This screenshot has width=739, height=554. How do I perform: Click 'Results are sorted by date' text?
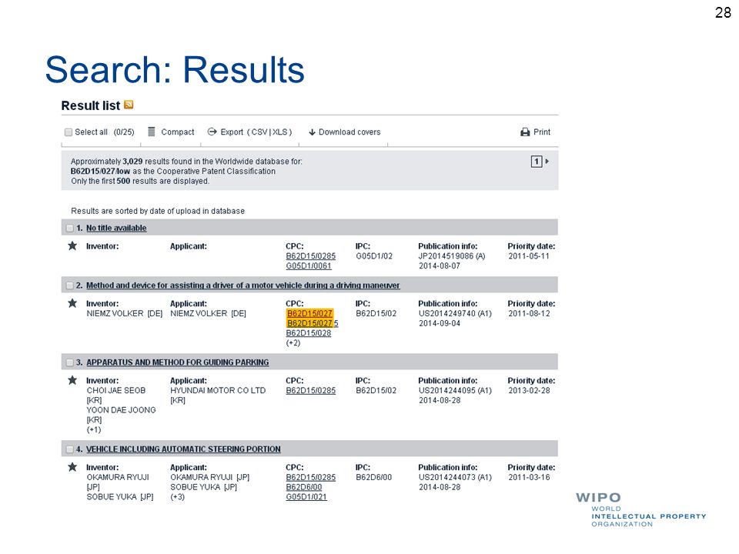click(x=157, y=211)
